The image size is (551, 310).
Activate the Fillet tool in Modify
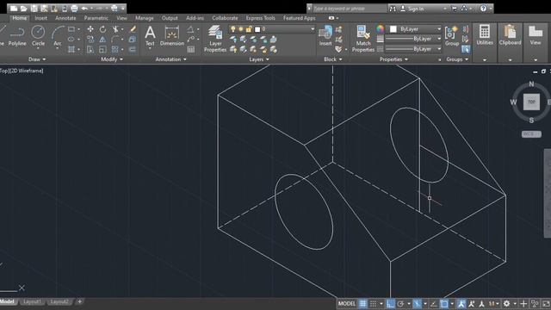click(115, 40)
